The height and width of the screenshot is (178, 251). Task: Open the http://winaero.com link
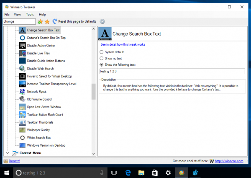pyautogui.click(x=229, y=161)
